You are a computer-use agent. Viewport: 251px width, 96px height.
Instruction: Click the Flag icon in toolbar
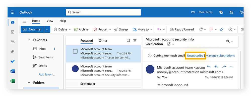(x=211, y=29)
